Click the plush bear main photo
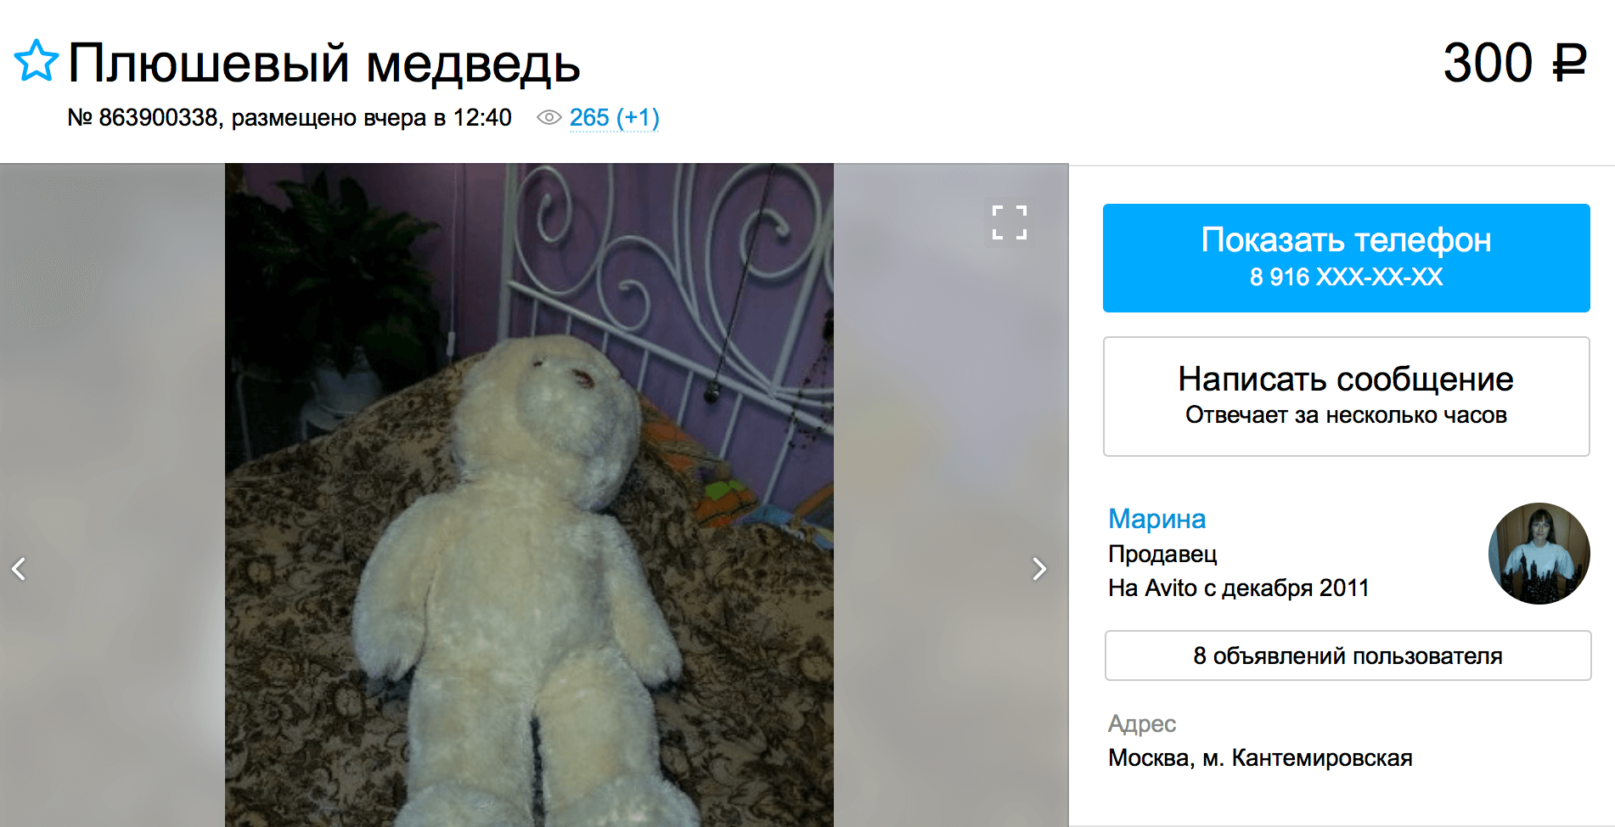This screenshot has height=827, width=1615. [x=529, y=495]
